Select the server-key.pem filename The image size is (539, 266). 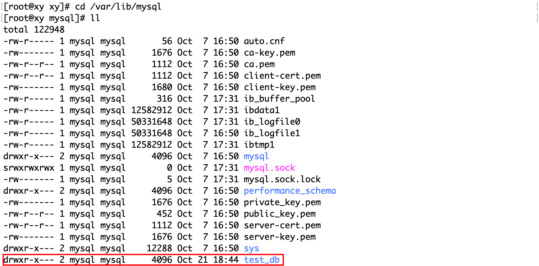tap(280, 237)
